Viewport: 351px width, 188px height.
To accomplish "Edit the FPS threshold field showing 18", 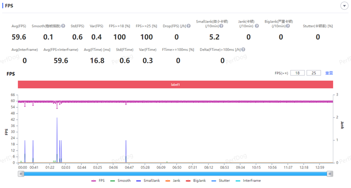I will (297, 73).
